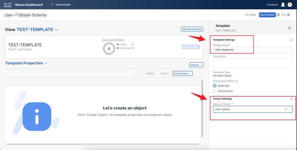Viewport: 297px width, 150px height.
Task: Expand the Template Properties dropdown
Action: tap(26, 63)
